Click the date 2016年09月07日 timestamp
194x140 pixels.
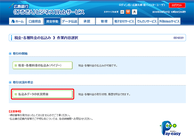coord(169,12)
